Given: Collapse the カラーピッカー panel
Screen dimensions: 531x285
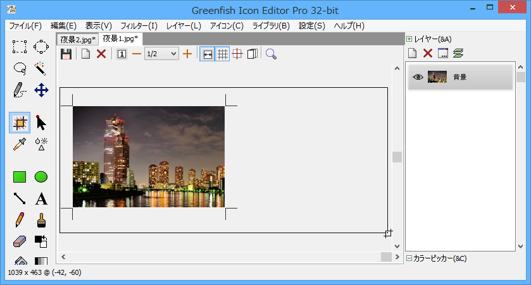Looking at the screenshot, I should point(409,258).
